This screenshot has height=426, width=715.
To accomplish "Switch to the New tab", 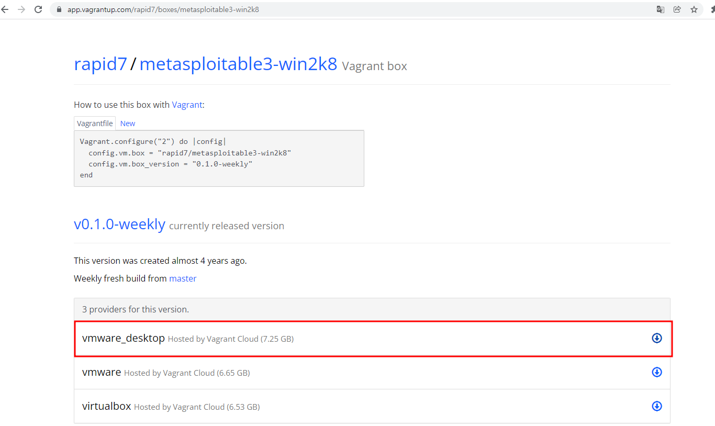I will click(x=128, y=124).
